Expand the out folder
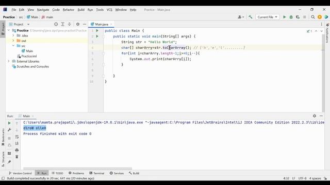This screenshot has height=185, width=330. pyautogui.click(x=13, y=41)
